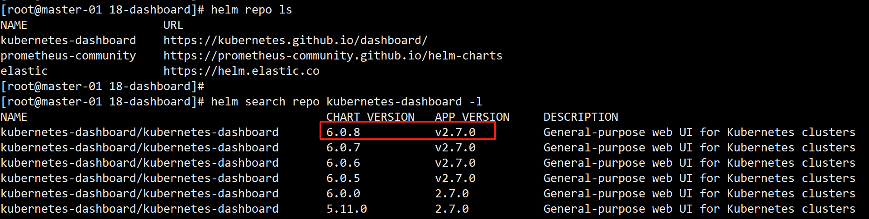Click the DESCRIPTION column header

(581, 117)
